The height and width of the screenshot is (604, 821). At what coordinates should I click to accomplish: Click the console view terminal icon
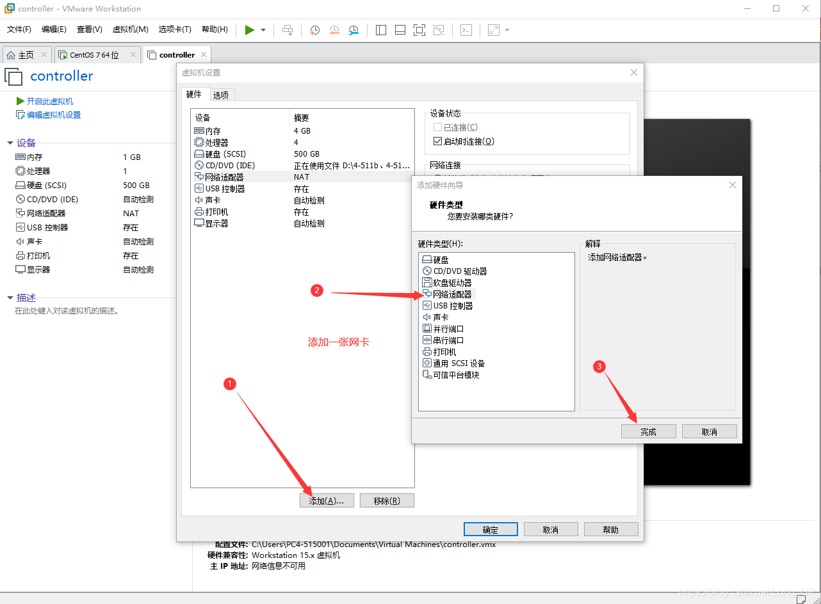click(467, 30)
